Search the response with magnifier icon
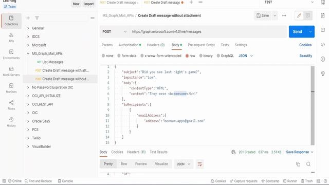 tap(308, 164)
